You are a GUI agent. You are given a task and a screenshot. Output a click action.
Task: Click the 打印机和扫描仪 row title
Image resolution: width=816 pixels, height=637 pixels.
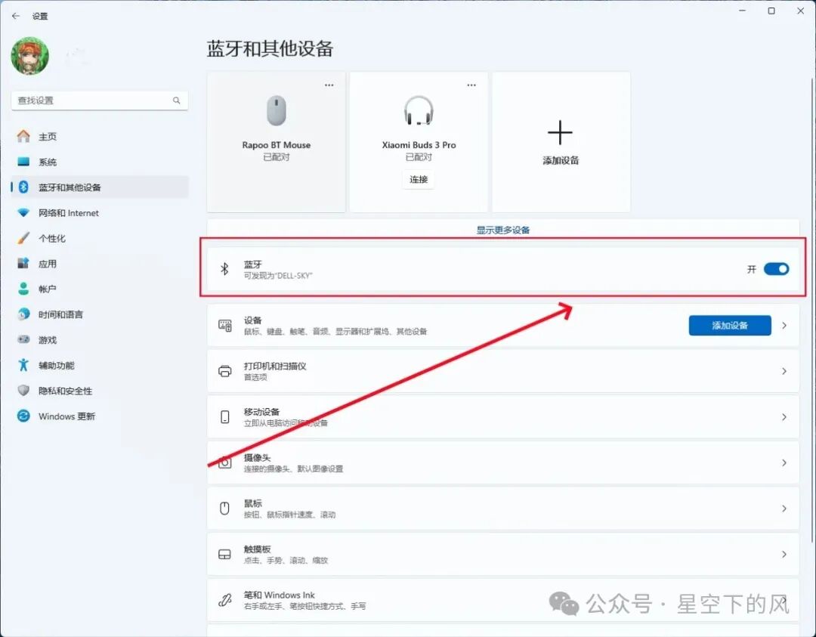[275, 366]
